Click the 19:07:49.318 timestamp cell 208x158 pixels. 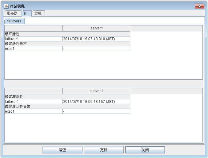[x=96, y=39]
